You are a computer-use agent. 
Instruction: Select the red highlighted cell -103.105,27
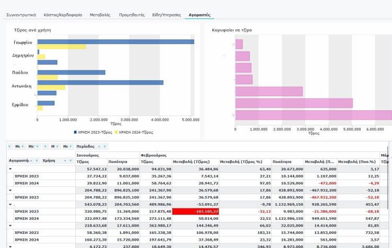pyautogui.click(x=195, y=211)
